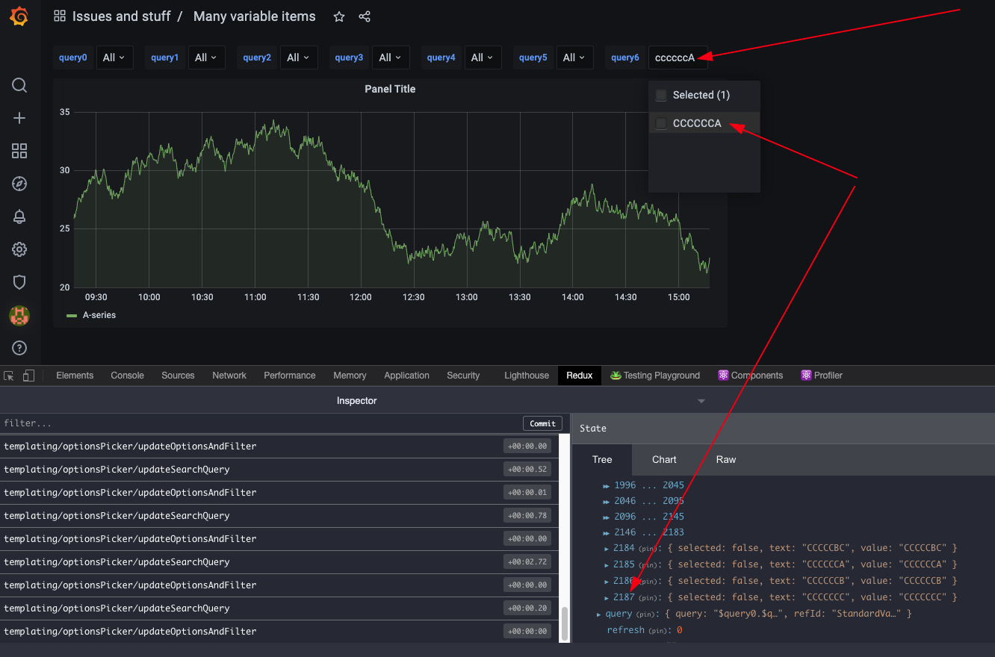Open the Alerting bell icon
Screen dimensions: 995x657
pyautogui.click(x=19, y=217)
